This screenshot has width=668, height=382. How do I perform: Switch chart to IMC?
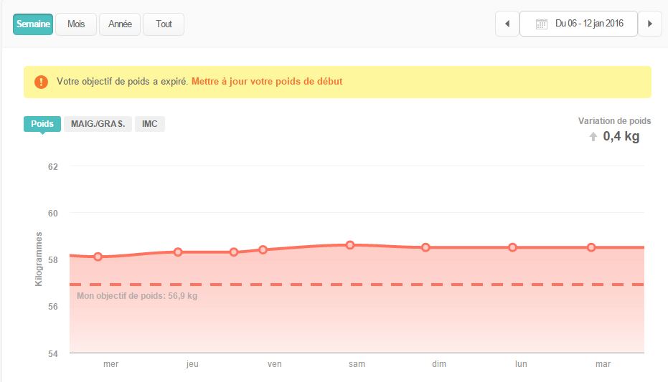coord(150,124)
